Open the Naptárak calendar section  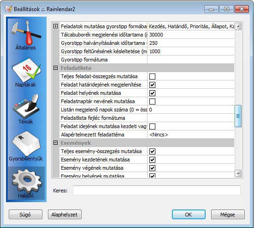tap(26, 72)
